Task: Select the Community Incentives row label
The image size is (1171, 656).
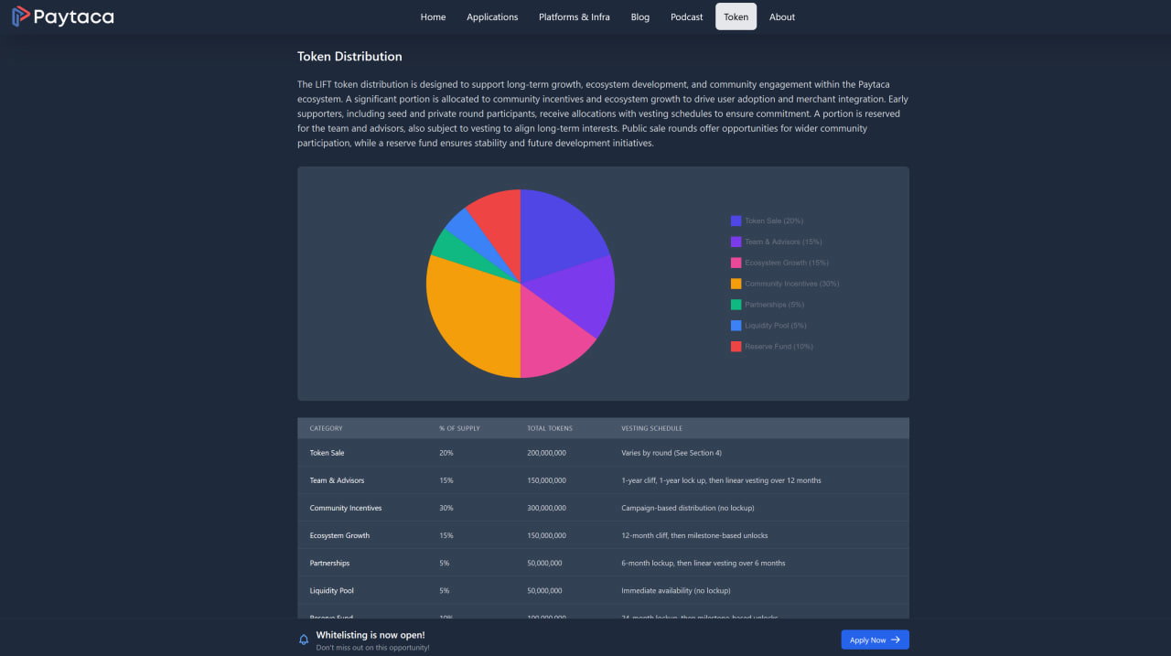Action: pyautogui.click(x=346, y=508)
